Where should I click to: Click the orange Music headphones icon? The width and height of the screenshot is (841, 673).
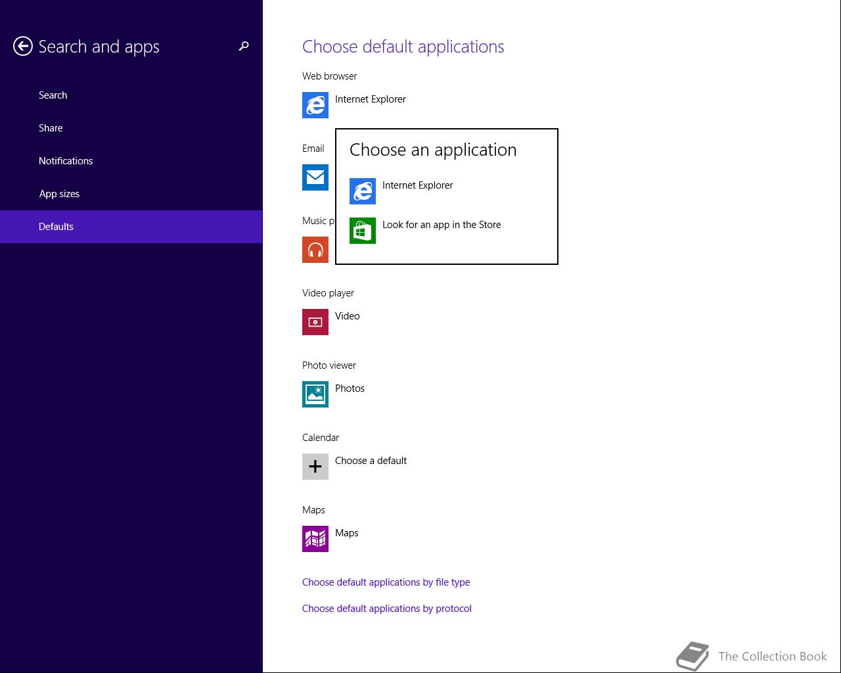point(315,250)
